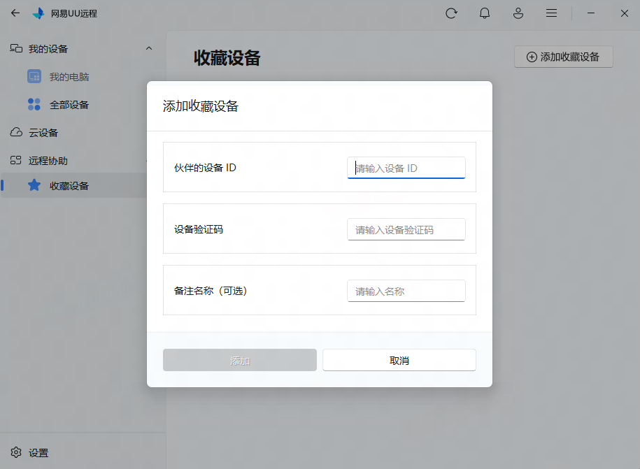Select 全部设备 in the sidebar
Image resolution: width=640 pixels, height=469 pixels.
tap(69, 105)
